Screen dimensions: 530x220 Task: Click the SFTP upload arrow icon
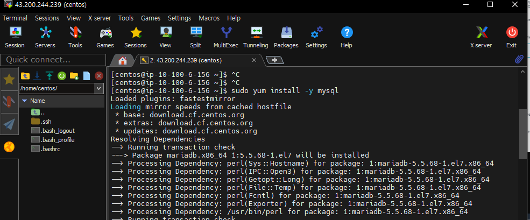(50, 76)
